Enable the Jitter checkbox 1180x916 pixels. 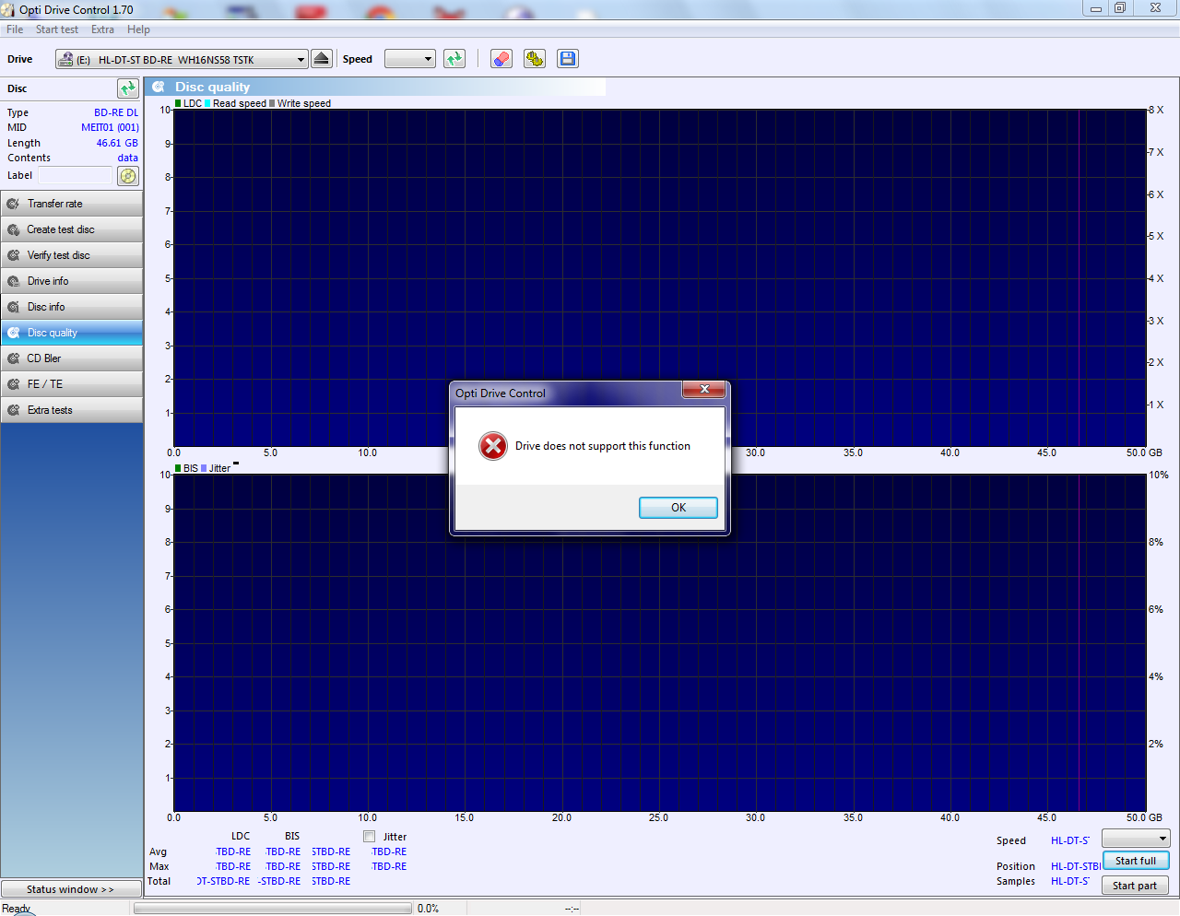(x=369, y=837)
